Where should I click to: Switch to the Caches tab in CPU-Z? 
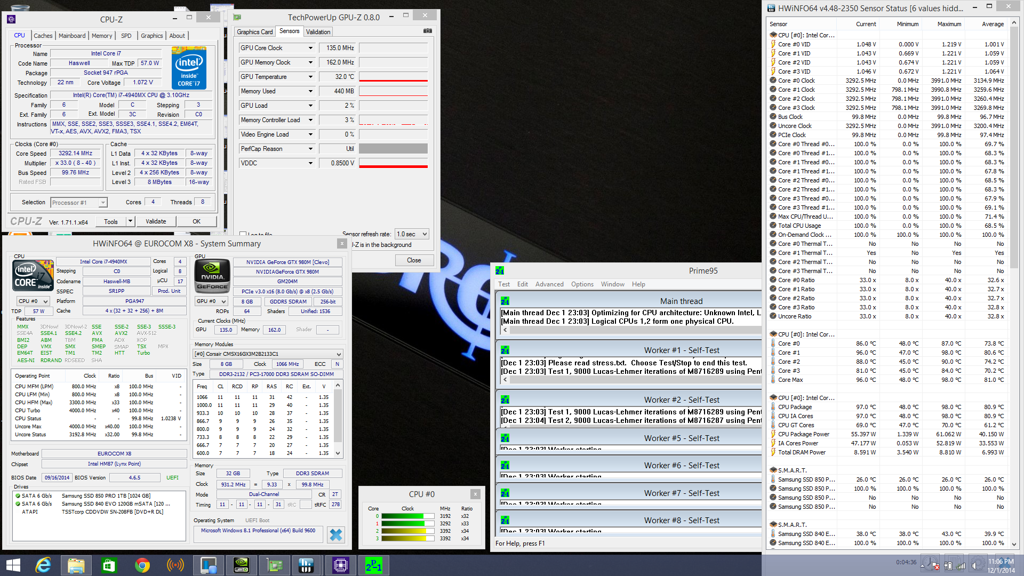pyautogui.click(x=43, y=36)
